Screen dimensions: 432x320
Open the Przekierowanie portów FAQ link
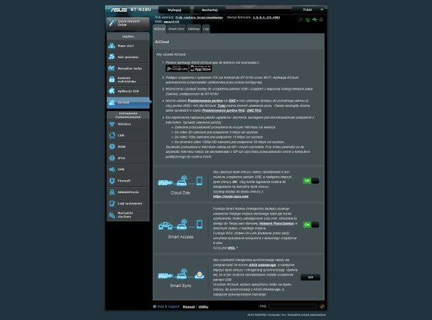(x=224, y=110)
